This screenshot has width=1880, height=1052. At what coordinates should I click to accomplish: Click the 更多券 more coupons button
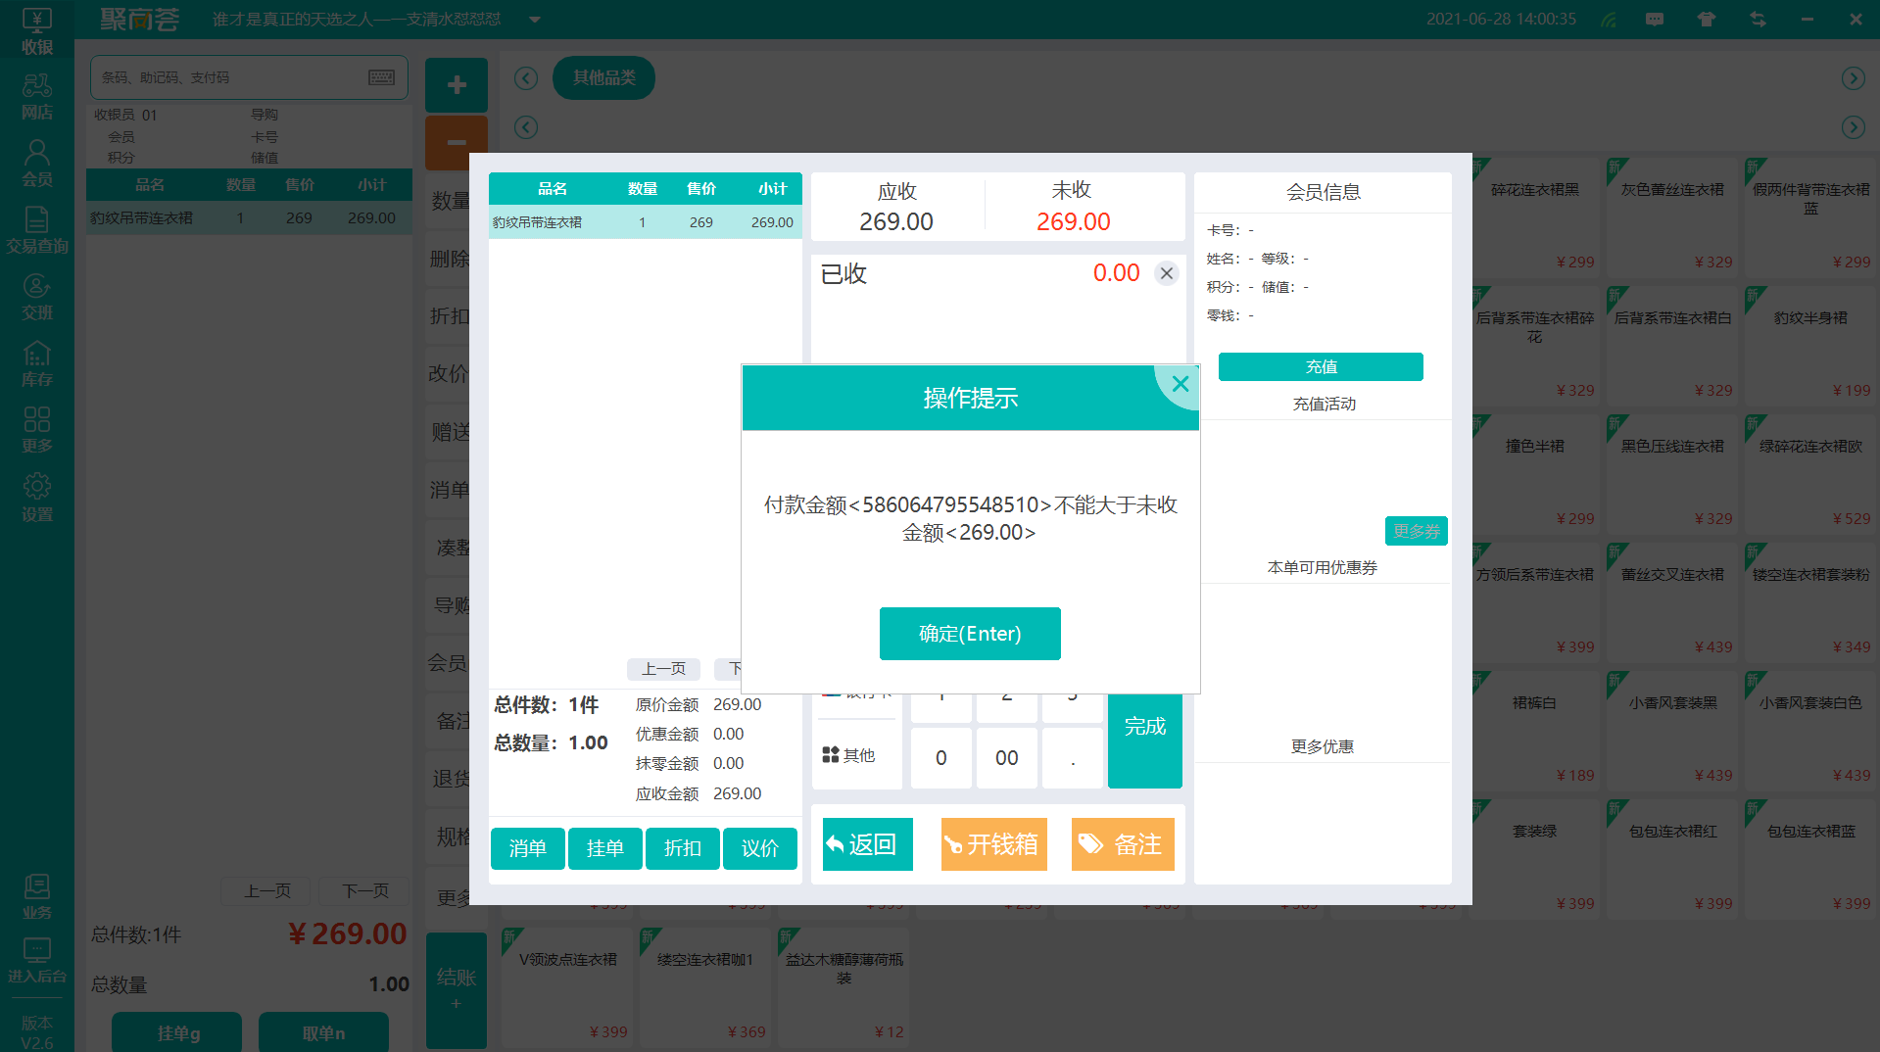coord(1417,531)
